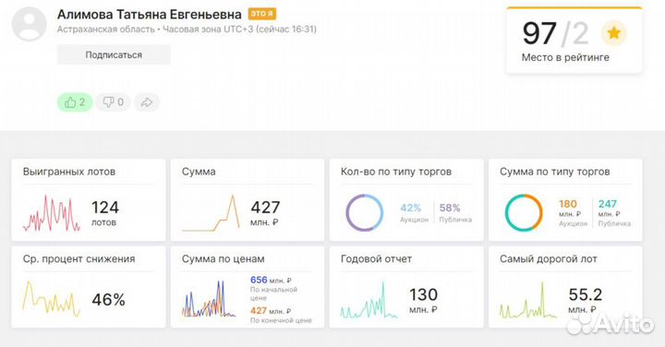Screen dimensions: 665x347
Task: Click the Кол-во по типу торгов donut chart
Action: (x=364, y=212)
